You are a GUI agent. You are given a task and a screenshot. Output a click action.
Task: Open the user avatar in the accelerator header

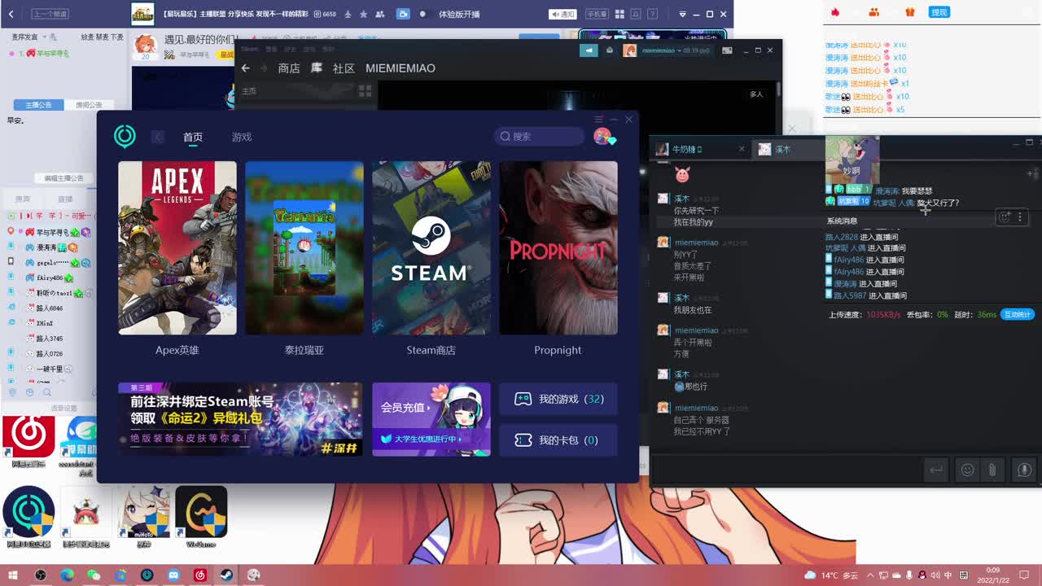pos(602,136)
